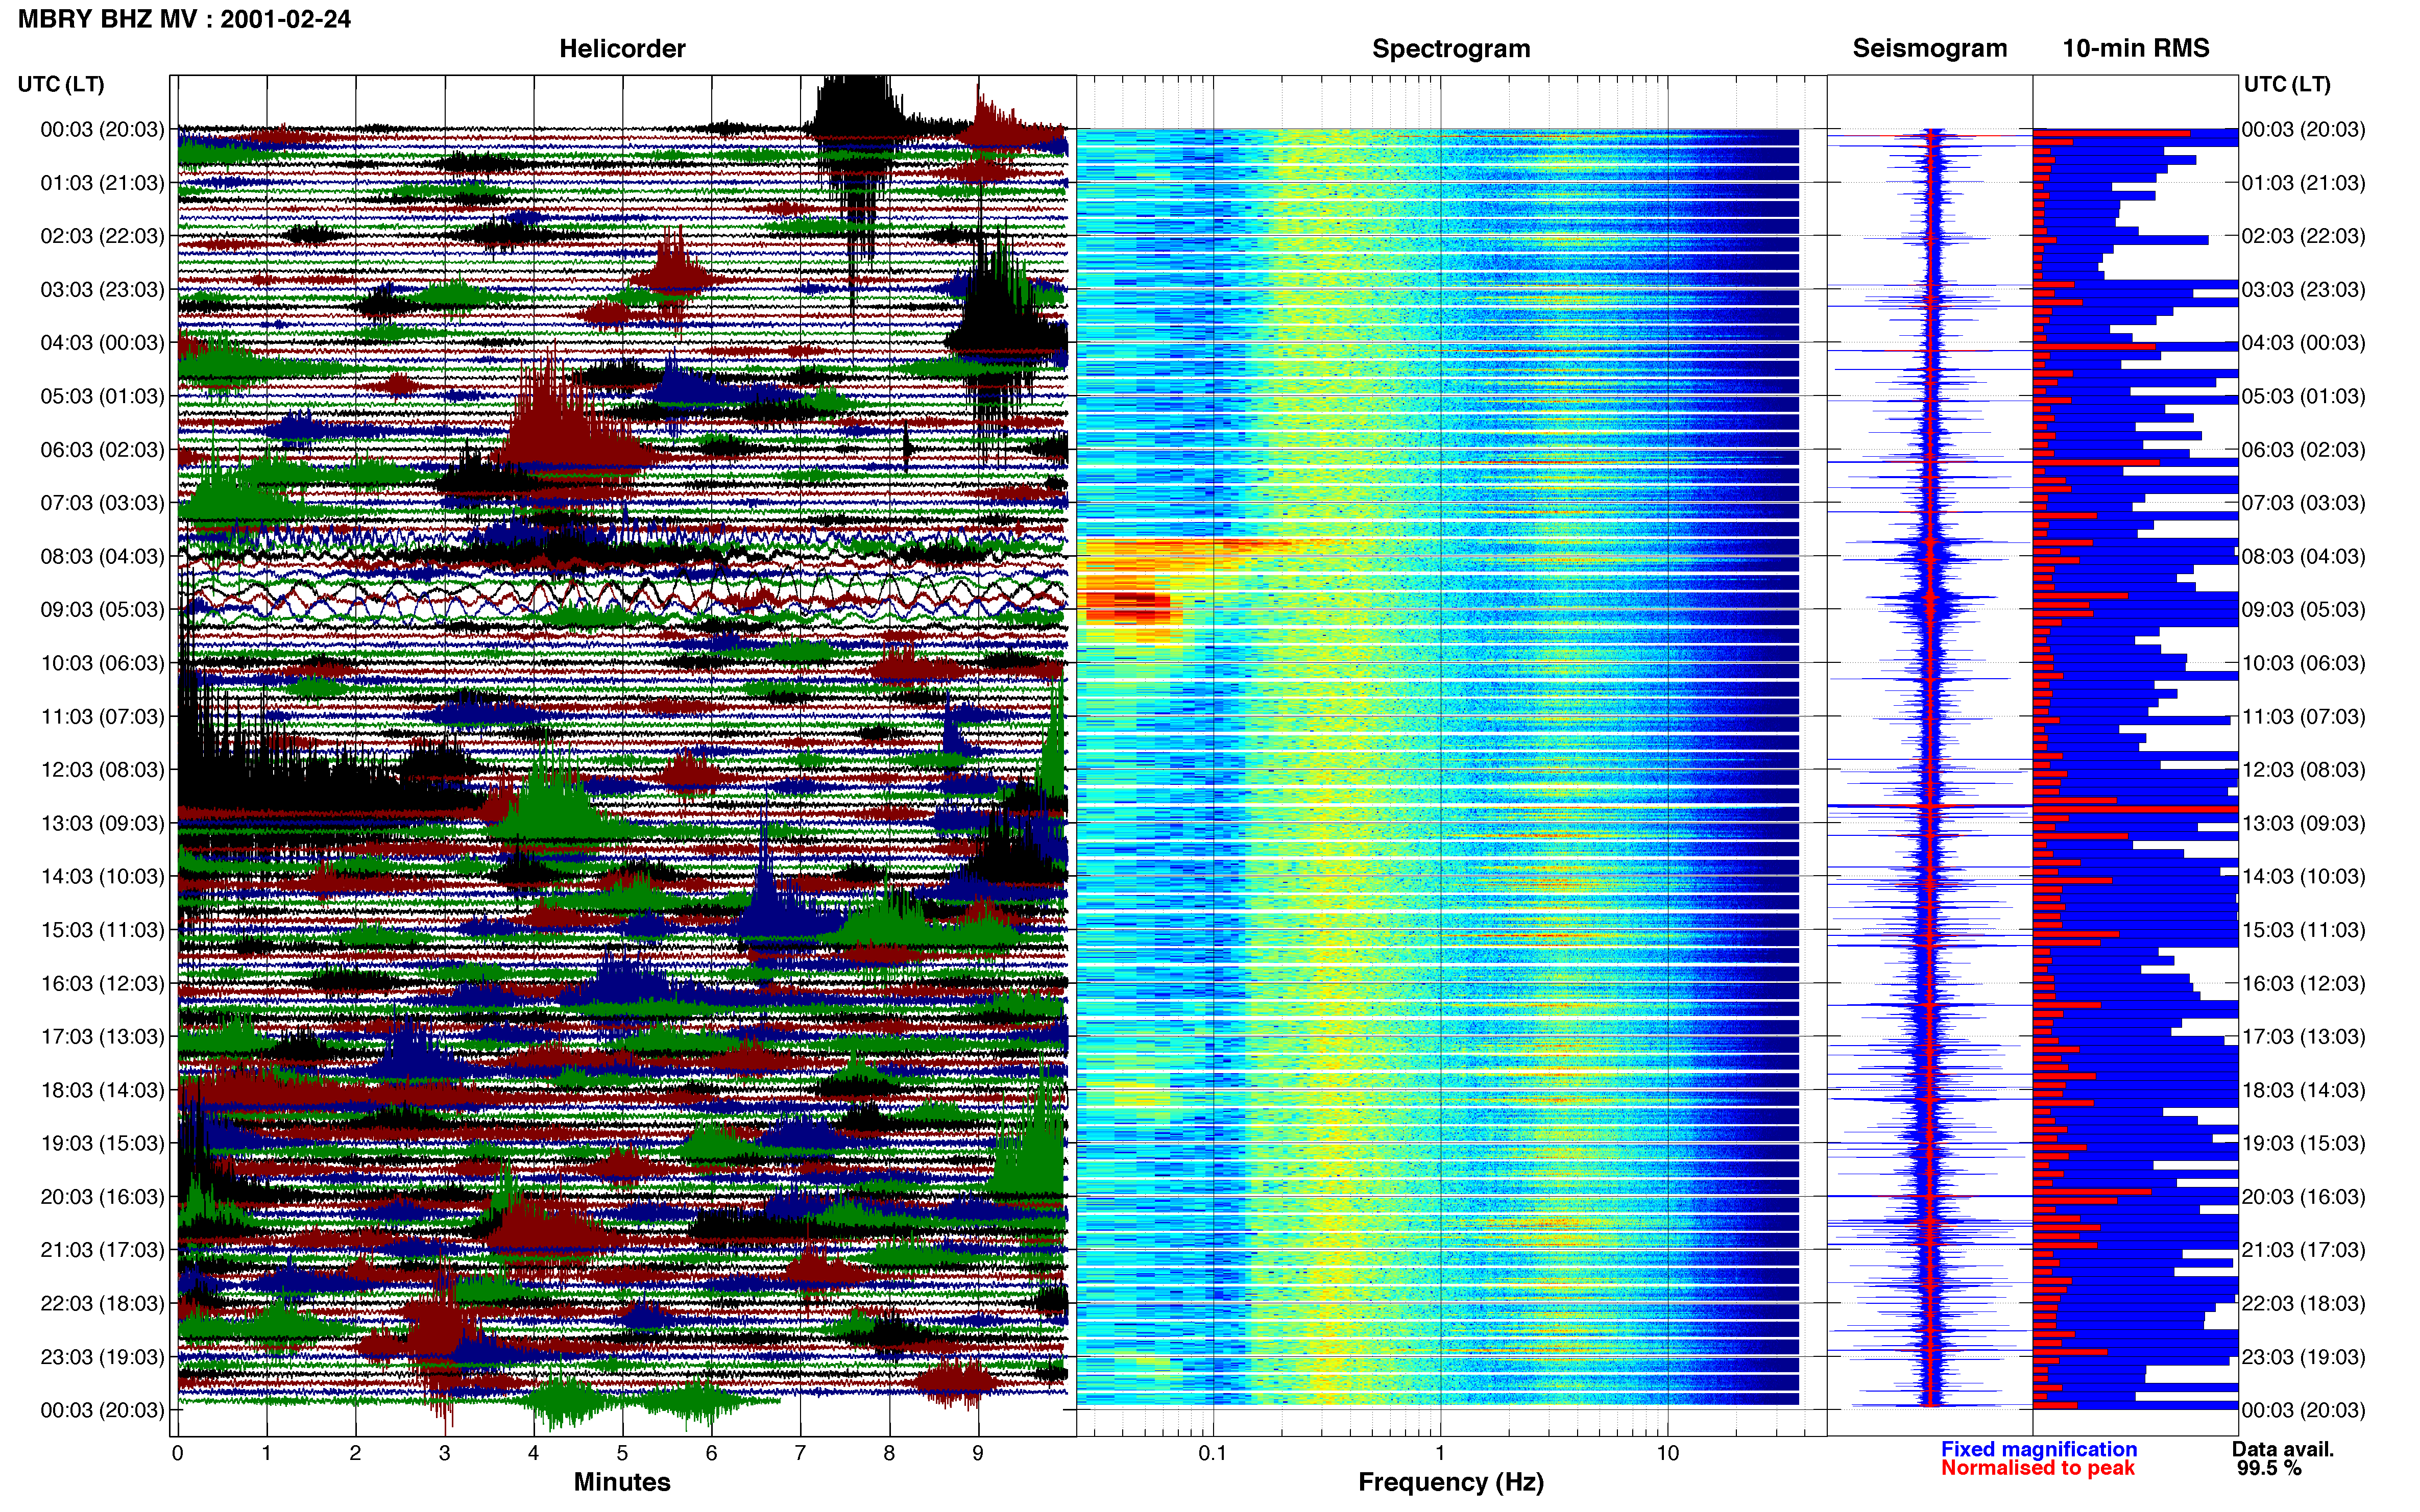The width and height of the screenshot is (2420, 1512).
Task: Select the left time label '08:03 (04:03)'
Action: click(102, 556)
